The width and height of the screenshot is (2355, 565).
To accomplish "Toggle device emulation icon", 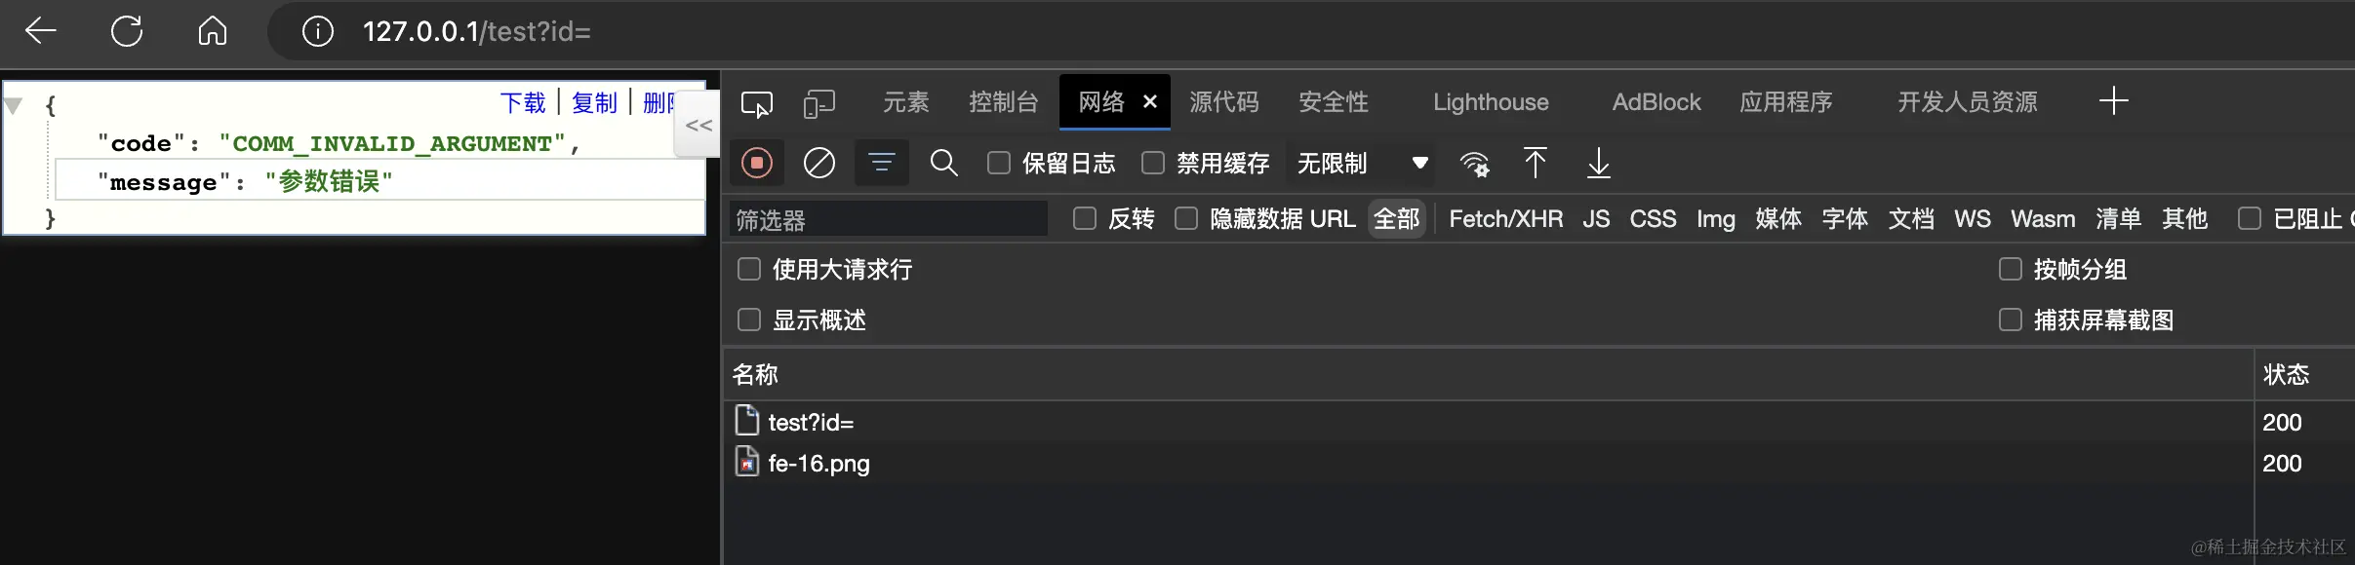I will [x=818, y=103].
